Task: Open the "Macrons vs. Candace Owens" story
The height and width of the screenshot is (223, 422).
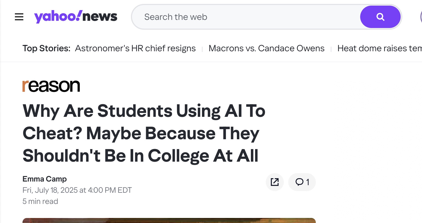Action: [x=266, y=48]
